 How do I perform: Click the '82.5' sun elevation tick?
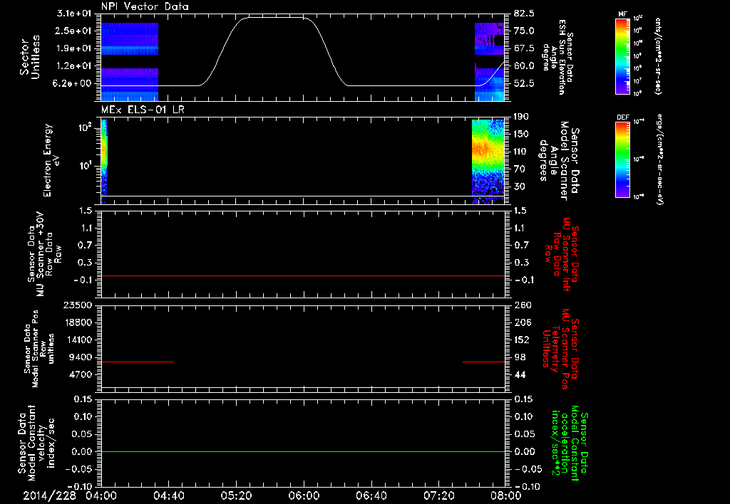[x=524, y=14]
